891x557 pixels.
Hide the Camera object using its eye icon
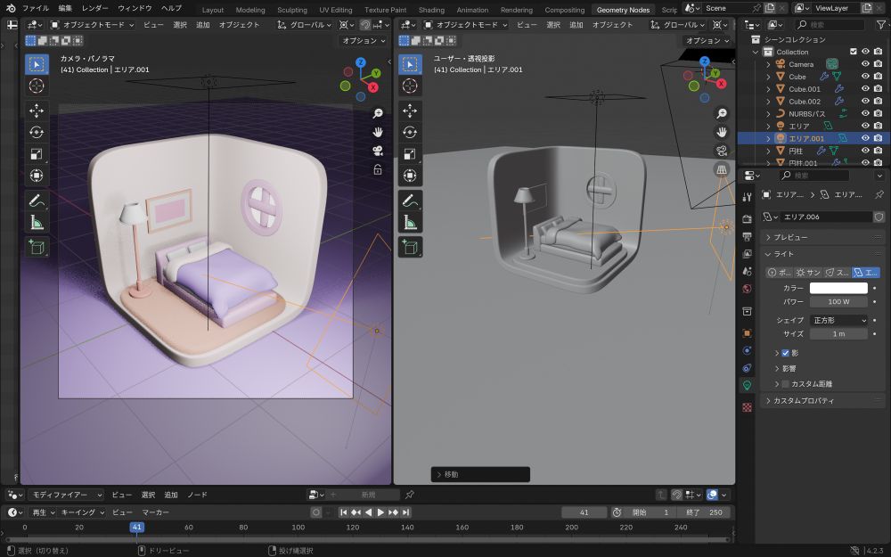pos(865,64)
